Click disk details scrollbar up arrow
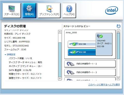Viewport: 124px width, 95px height. [60, 32]
